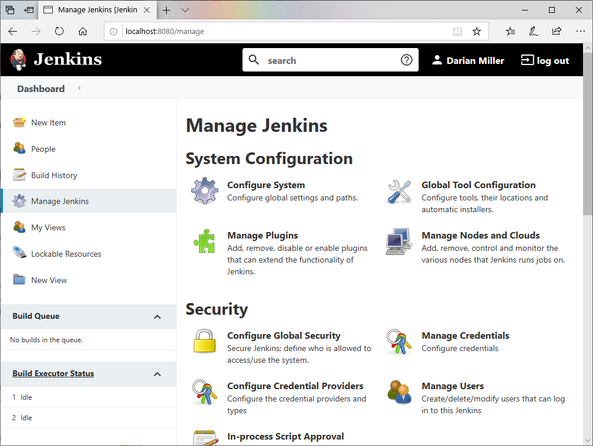
Task: Open Global Tool Configuration via its wrench icon
Action: [x=399, y=190]
